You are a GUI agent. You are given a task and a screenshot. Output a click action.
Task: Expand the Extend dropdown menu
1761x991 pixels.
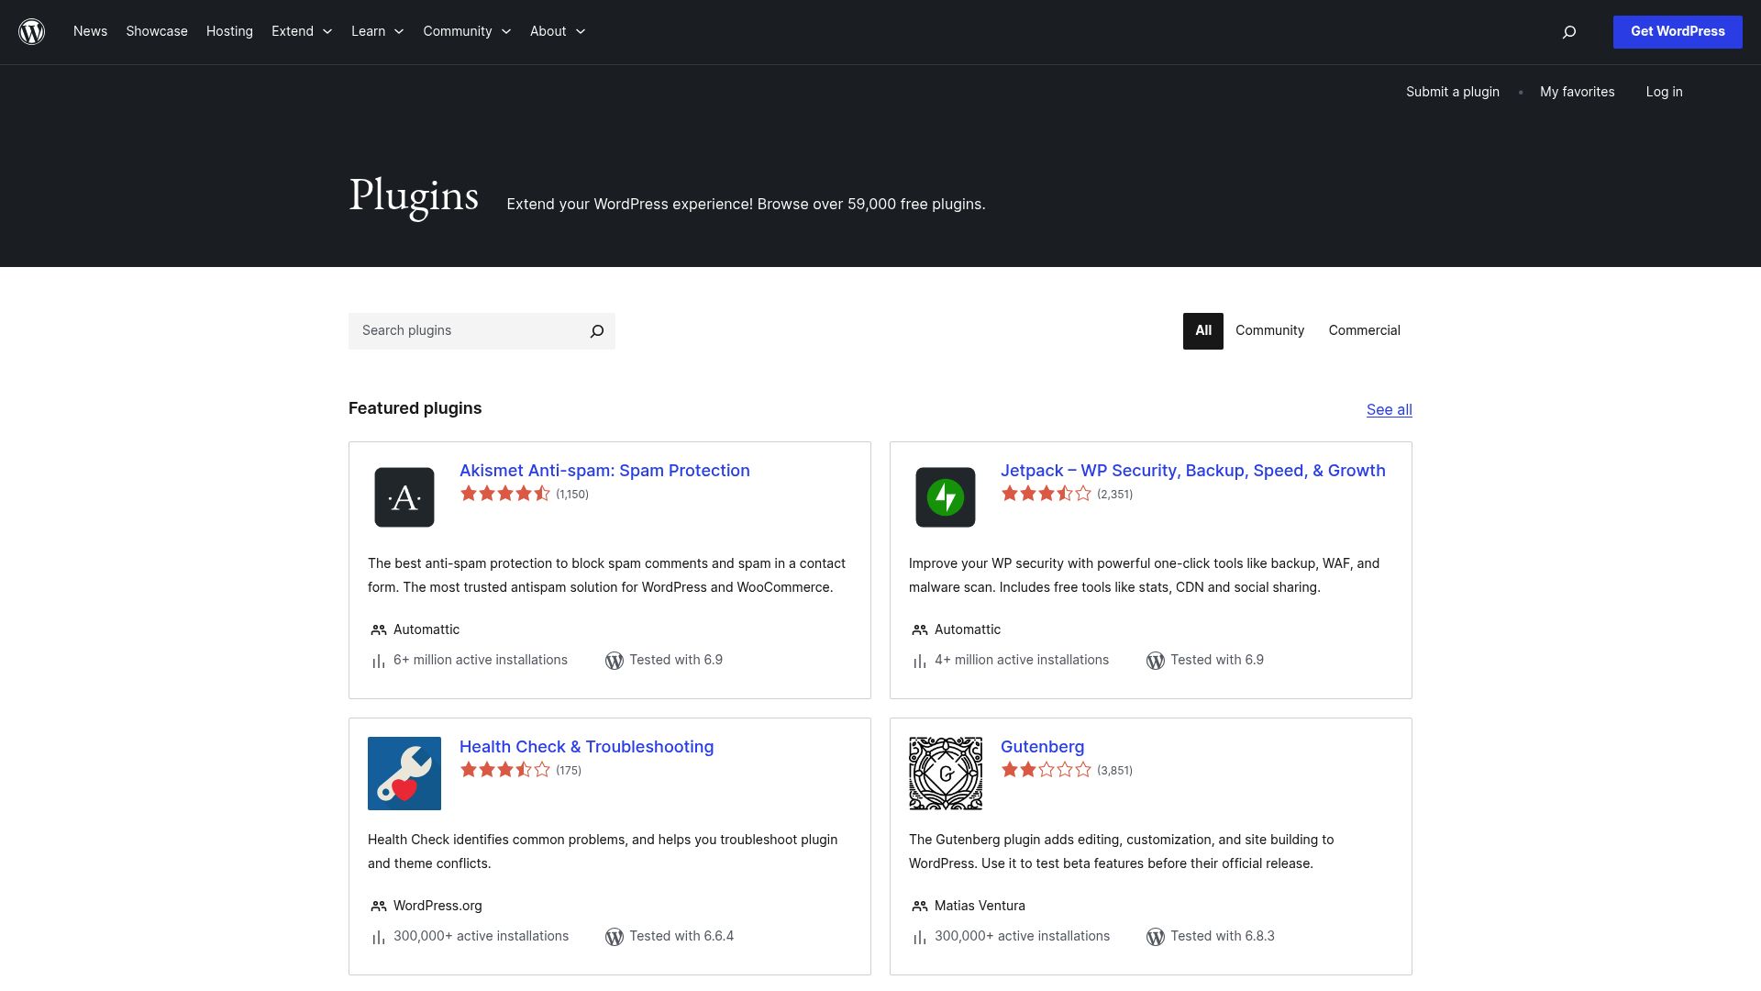point(301,31)
